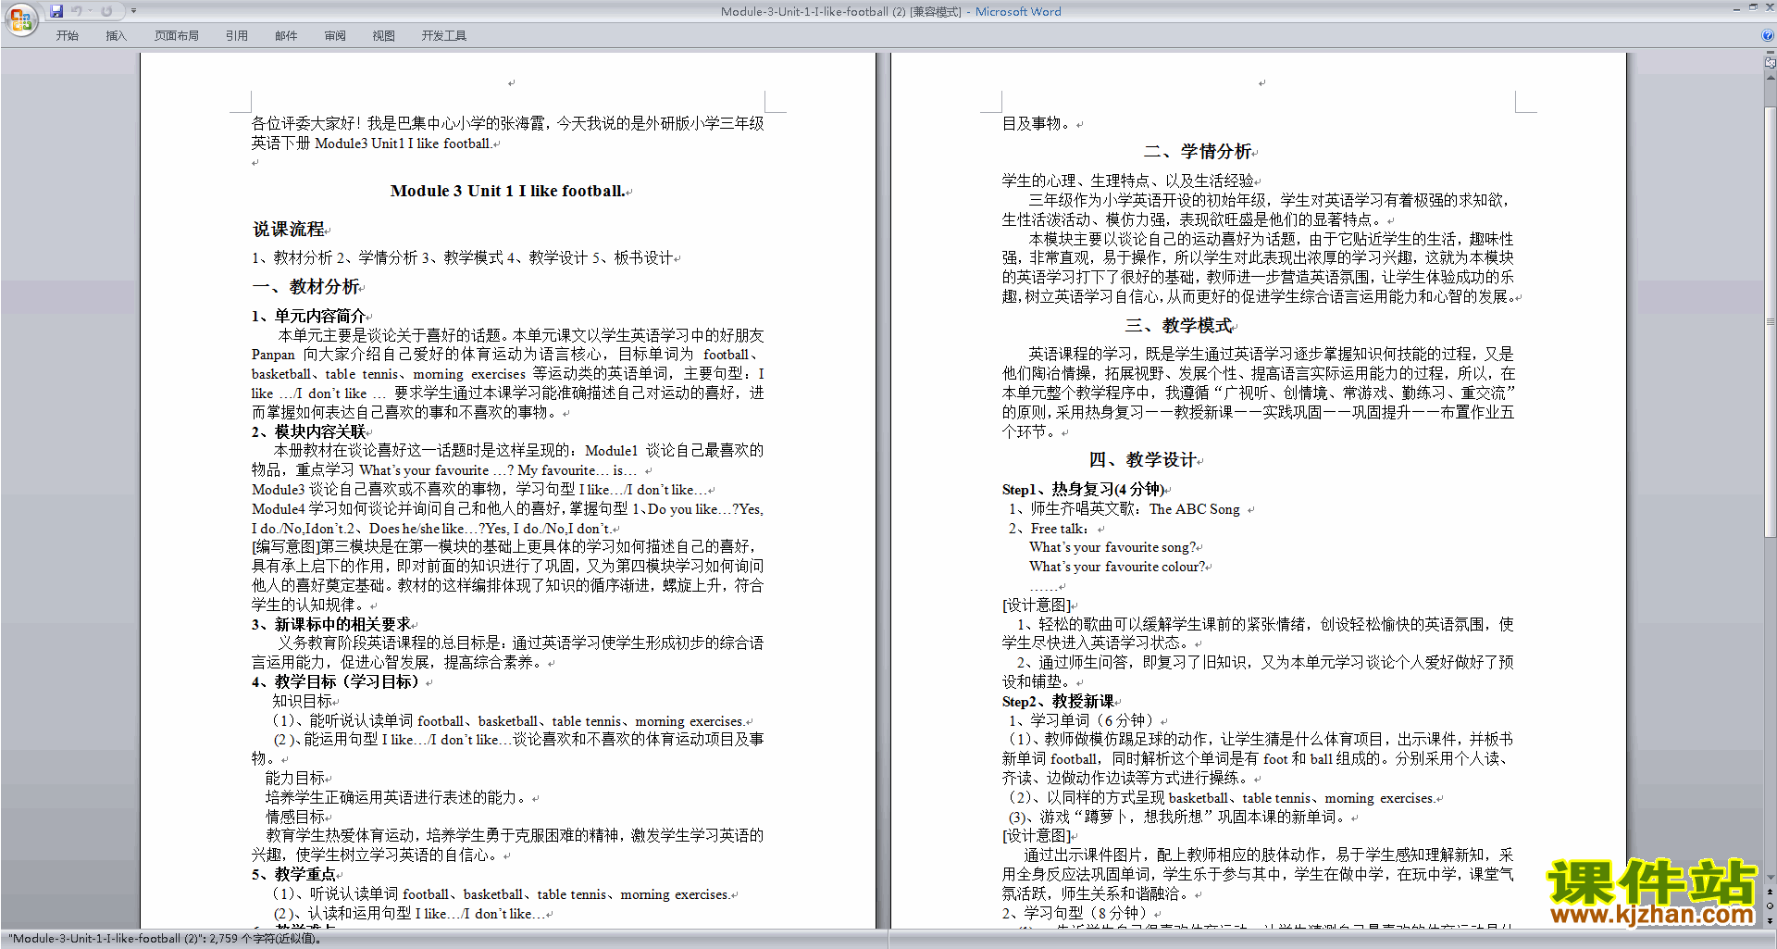Click the subheading 5、教学重点
The width and height of the screenshot is (1777, 949).
pyautogui.click(x=294, y=874)
